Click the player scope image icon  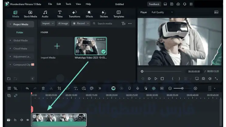pos(216,12)
